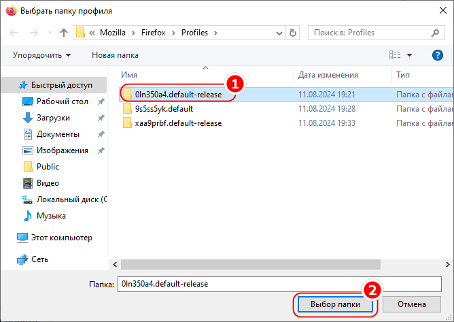Screen dimensions: 454x322
Task: Expand the view options dropdown arrow
Action: click(x=410, y=55)
